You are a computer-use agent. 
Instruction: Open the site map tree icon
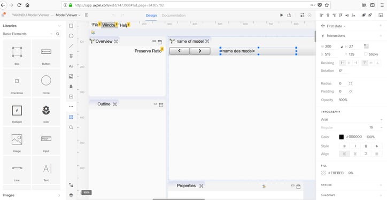pos(71,185)
